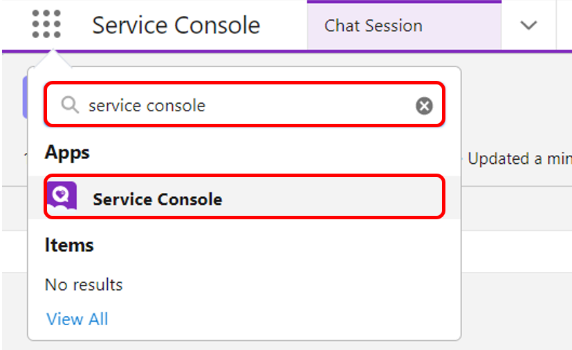Click the Apps section heading
572x350 pixels.
pos(67,152)
